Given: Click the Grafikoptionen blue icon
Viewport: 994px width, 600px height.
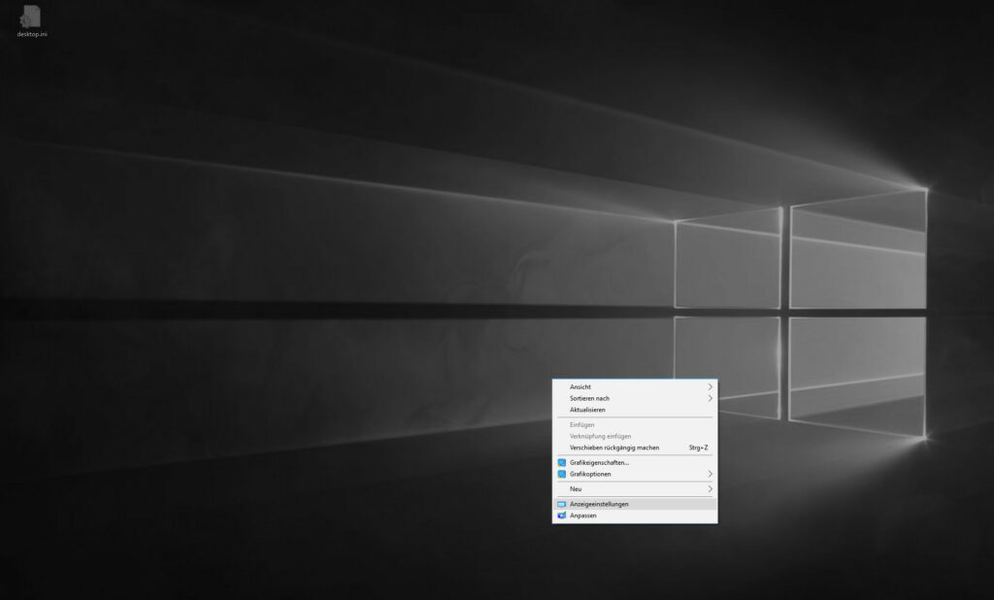Looking at the screenshot, I should 562,474.
